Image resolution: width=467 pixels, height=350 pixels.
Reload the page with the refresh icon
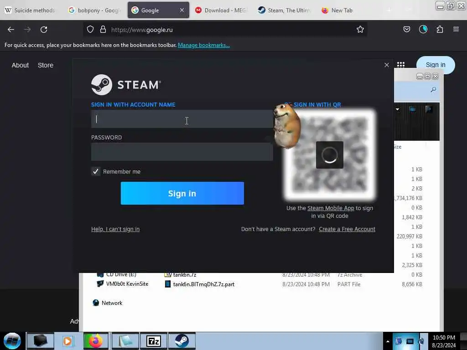click(x=44, y=30)
